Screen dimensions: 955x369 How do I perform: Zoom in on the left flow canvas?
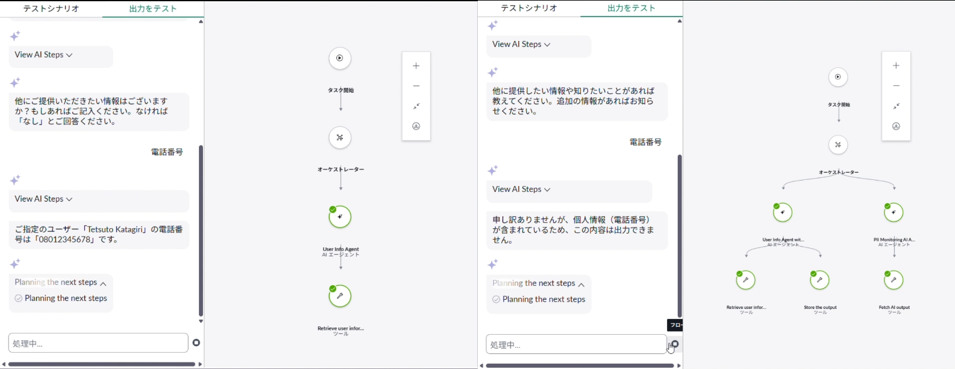pos(416,66)
